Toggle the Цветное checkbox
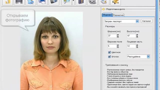 109,52
